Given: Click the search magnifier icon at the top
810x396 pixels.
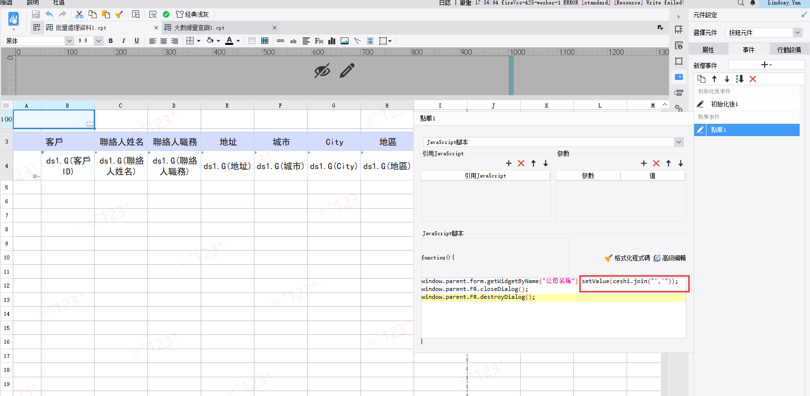Looking at the screenshot, I should (x=740, y=3).
